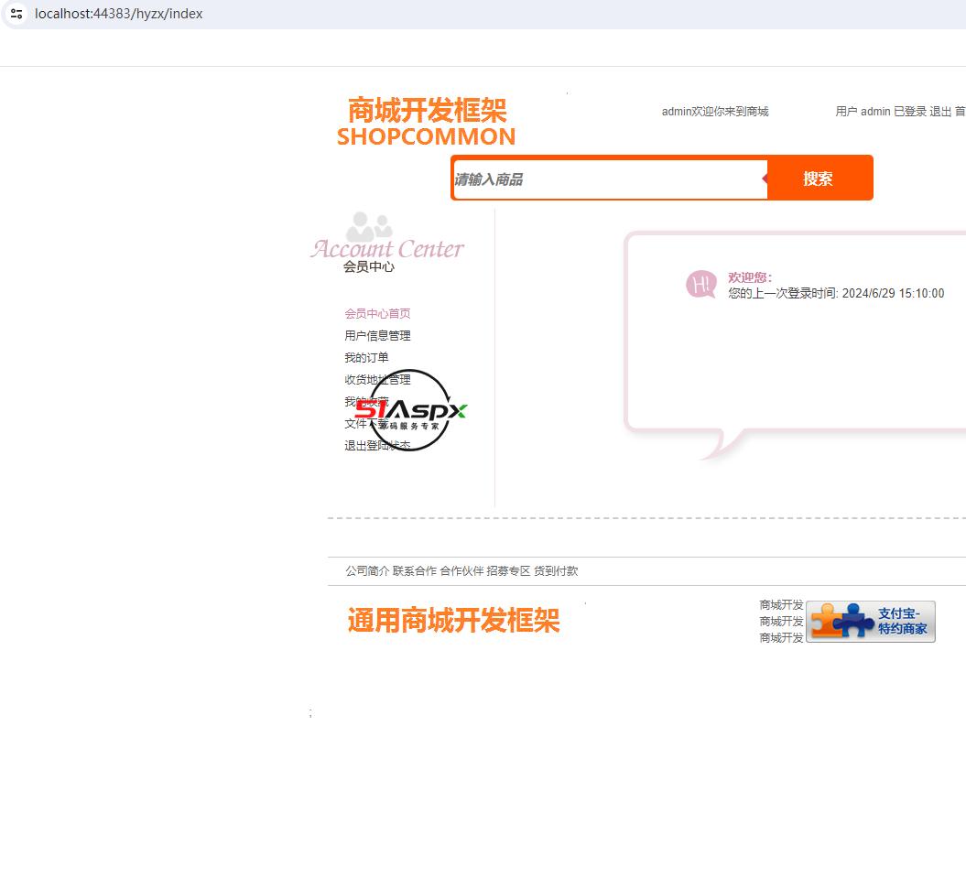Open 我的收藏 in the sidebar menu
966x889 pixels.
coord(366,402)
